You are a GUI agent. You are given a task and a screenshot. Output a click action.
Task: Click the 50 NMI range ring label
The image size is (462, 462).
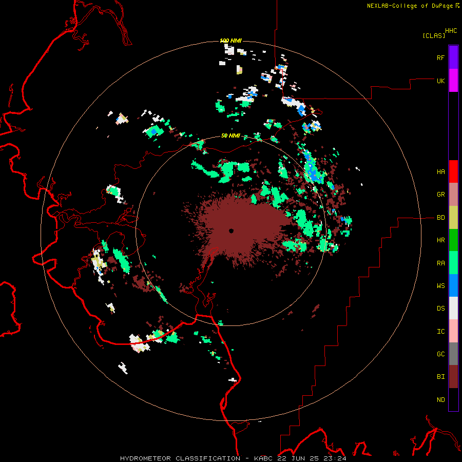(x=230, y=136)
